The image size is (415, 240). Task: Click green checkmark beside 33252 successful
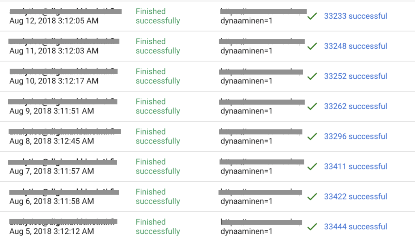pyautogui.click(x=312, y=77)
